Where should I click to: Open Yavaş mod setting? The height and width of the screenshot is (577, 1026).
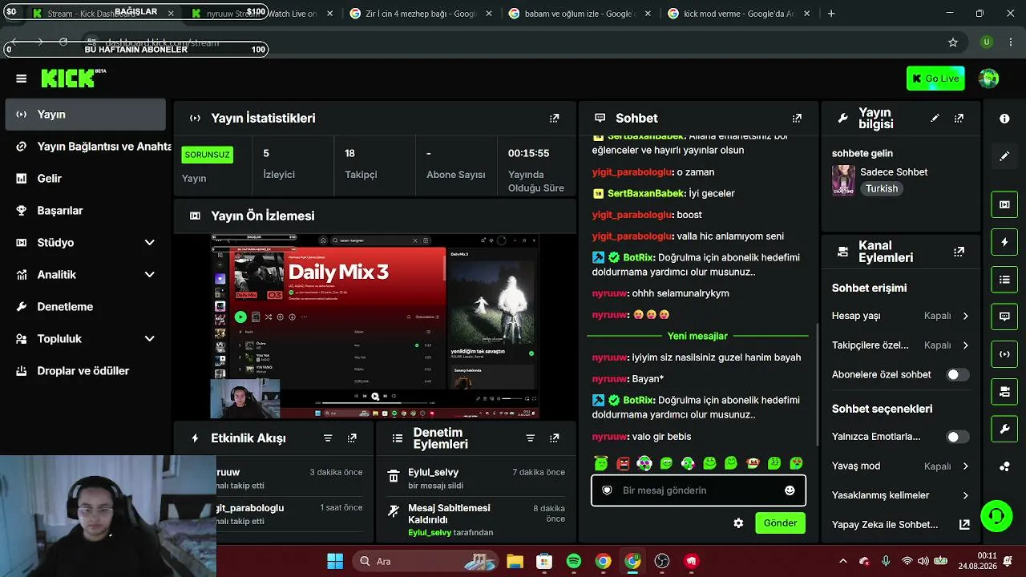(x=901, y=466)
